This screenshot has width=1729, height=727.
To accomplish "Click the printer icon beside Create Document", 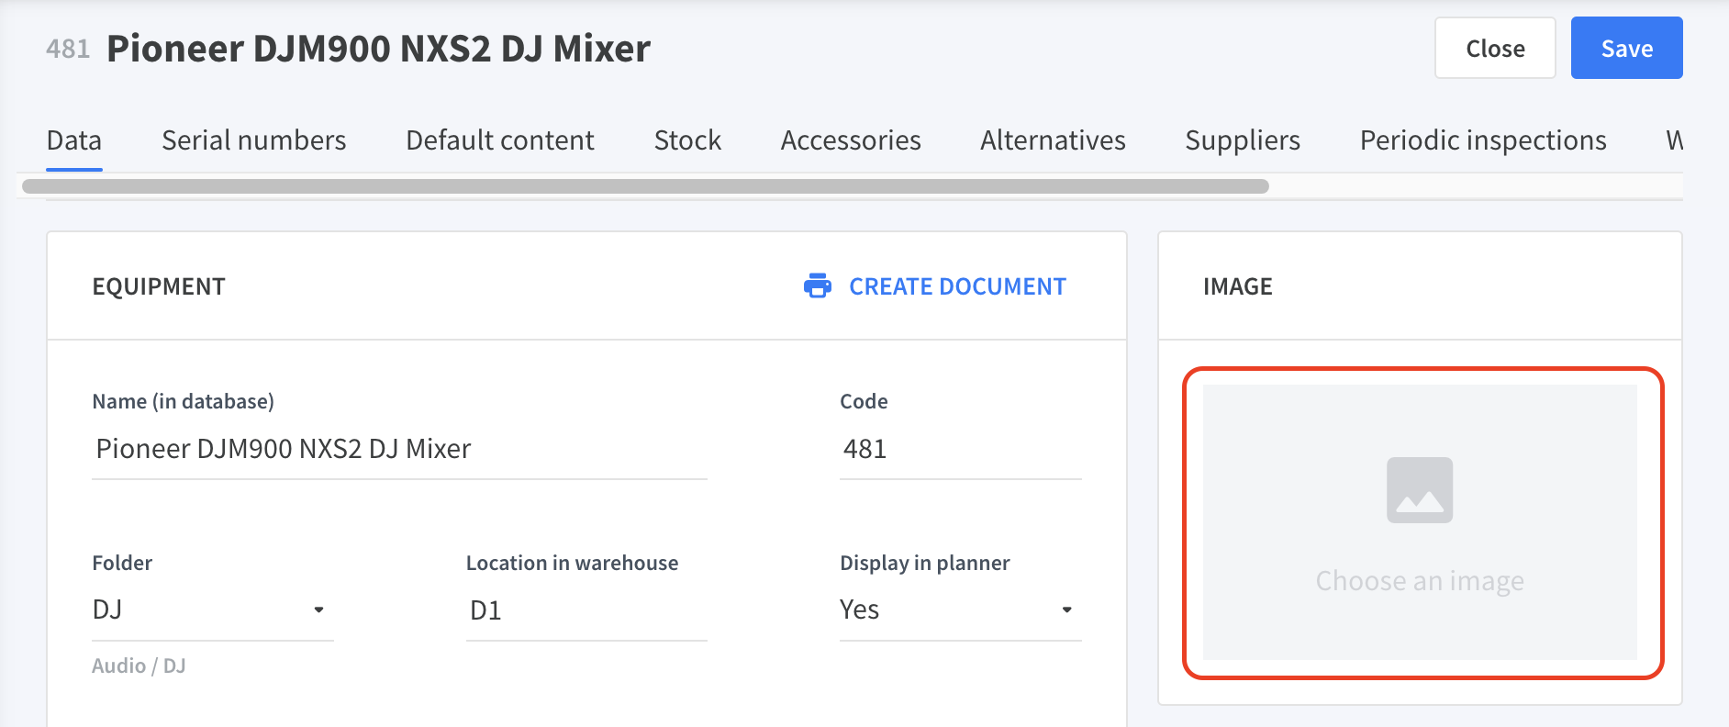I will [x=817, y=286].
